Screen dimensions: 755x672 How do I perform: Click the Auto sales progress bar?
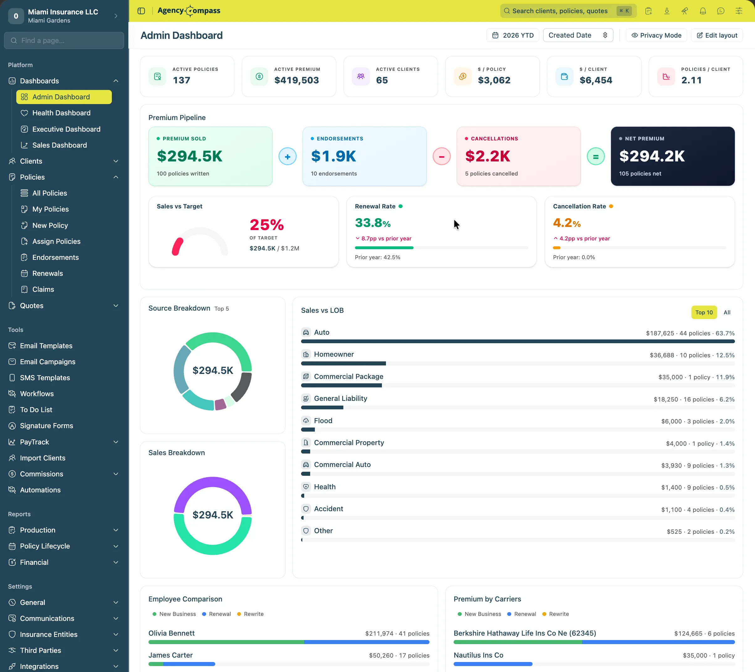coord(518,342)
